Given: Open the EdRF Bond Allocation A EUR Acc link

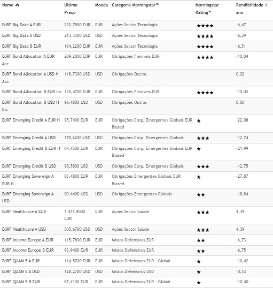Looking at the screenshot, I should pos(28,60).
